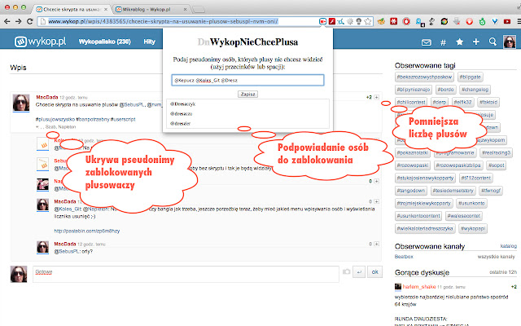Open #bekazrozowychpaskow tag

click(424, 77)
